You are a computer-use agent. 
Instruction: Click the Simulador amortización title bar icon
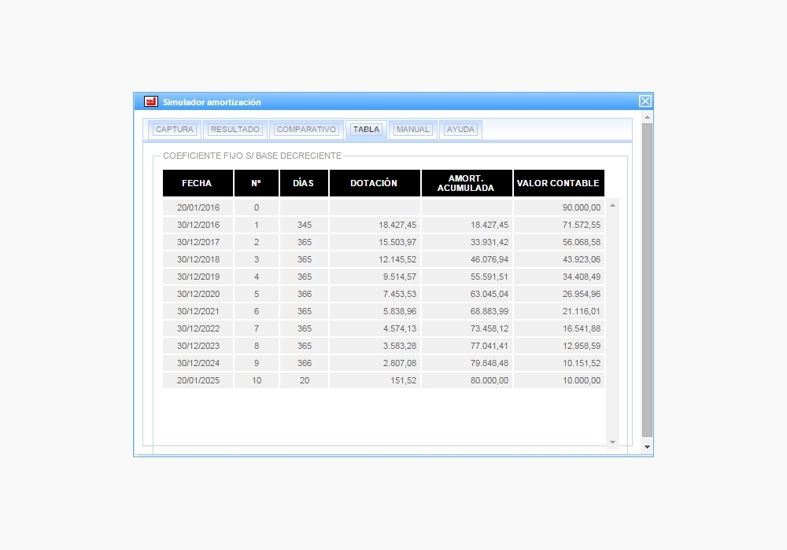pos(151,101)
